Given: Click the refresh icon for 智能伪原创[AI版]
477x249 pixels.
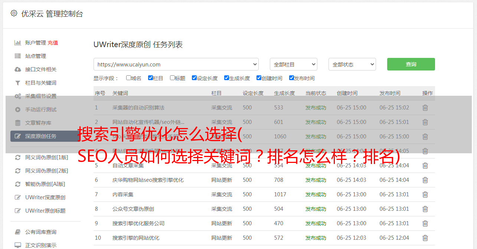Looking at the screenshot, I should point(17,184).
